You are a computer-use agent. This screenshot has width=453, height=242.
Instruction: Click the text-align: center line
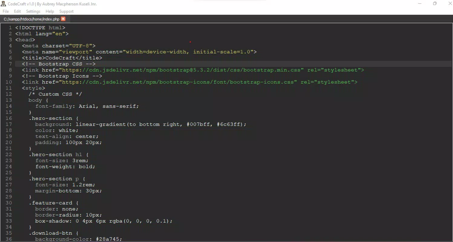click(67, 136)
